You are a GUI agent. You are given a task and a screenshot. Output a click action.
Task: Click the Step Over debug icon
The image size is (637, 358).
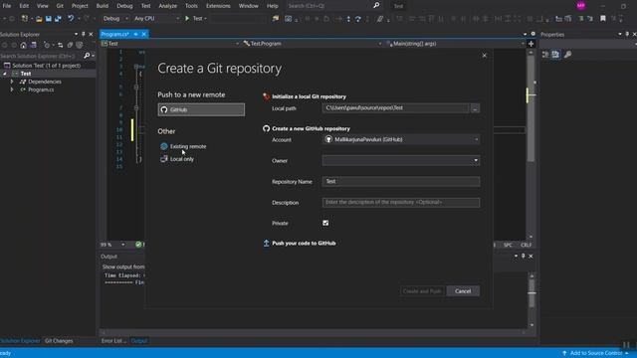(x=358, y=19)
